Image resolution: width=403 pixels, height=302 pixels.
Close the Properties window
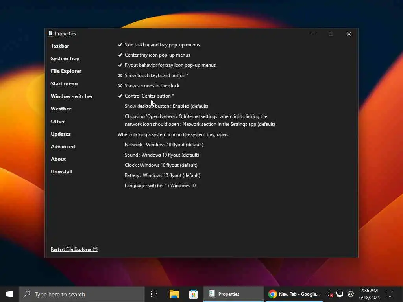coord(349,34)
